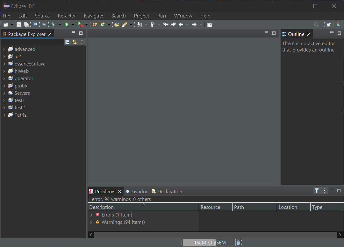This screenshot has height=247, width=344.
Task: Select the pro05 project with error
Action: [21, 86]
